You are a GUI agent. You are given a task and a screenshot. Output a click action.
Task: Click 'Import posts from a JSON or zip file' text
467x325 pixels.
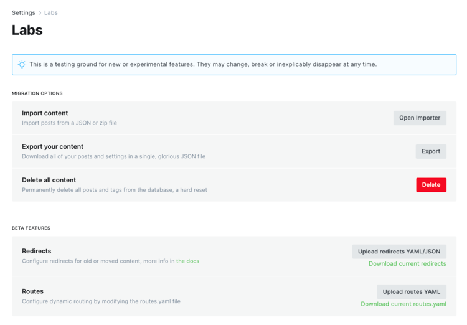[69, 123]
